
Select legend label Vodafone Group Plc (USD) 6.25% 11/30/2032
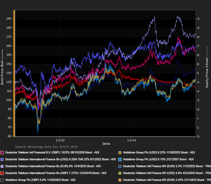[159, 153]
